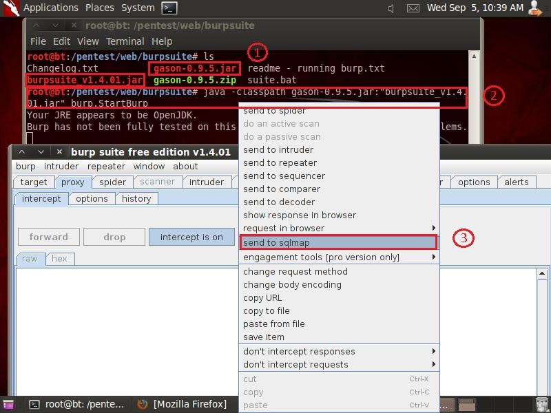
Task: Switch to the proxy tab
Action: coord(73,182)
